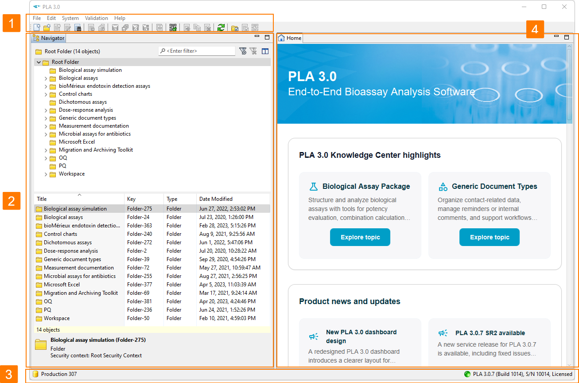The height and width of the screenshot is (383, 579).
Task: Click the green license status indicator
Action: coord(467,374)
